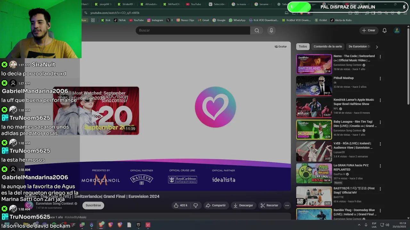The width and height of the screenshot is (410, 230).
Task: Open Eurovision Song Contest channel link
Action: coord(54,203)
